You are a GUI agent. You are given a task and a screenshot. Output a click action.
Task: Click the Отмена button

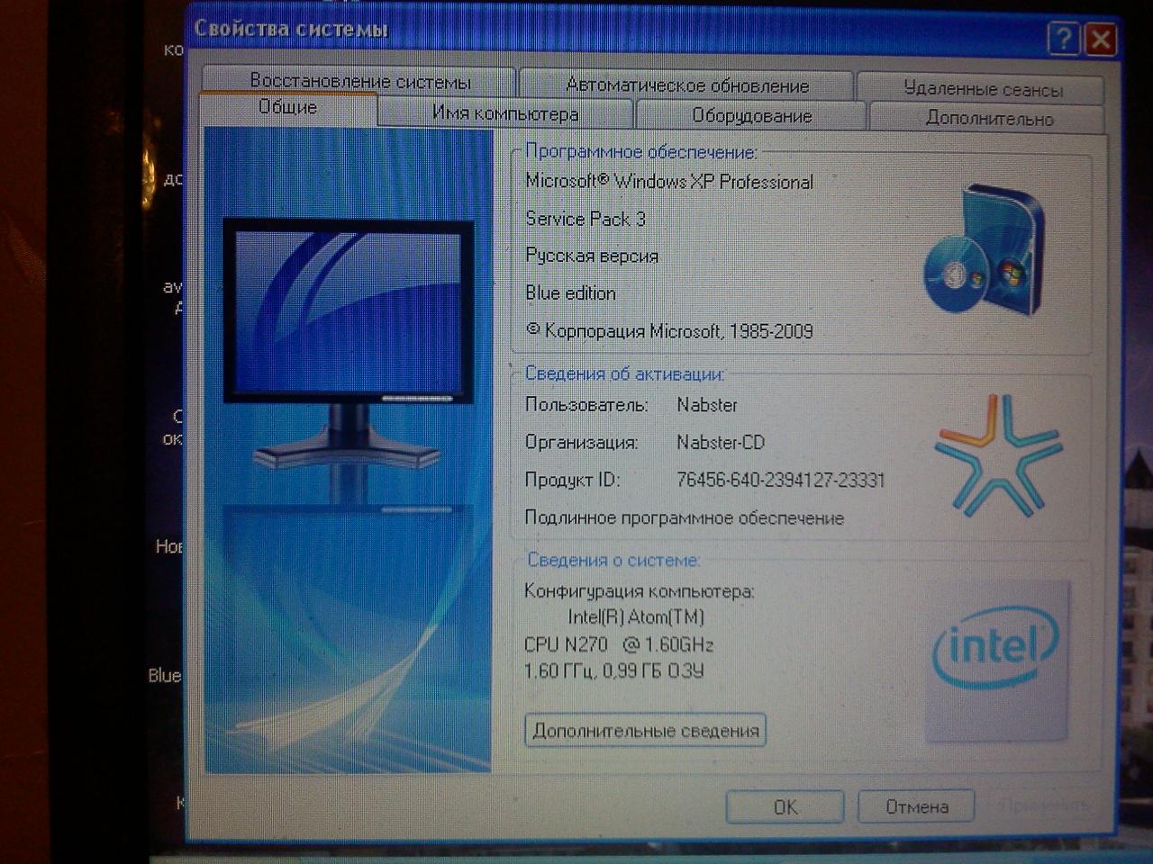(x=916, y=806)
